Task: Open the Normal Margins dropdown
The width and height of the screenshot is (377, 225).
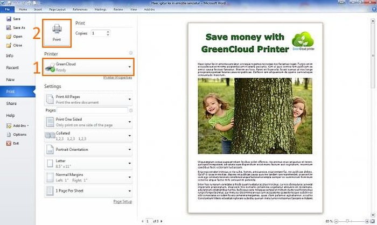Action: coord(88,177)
